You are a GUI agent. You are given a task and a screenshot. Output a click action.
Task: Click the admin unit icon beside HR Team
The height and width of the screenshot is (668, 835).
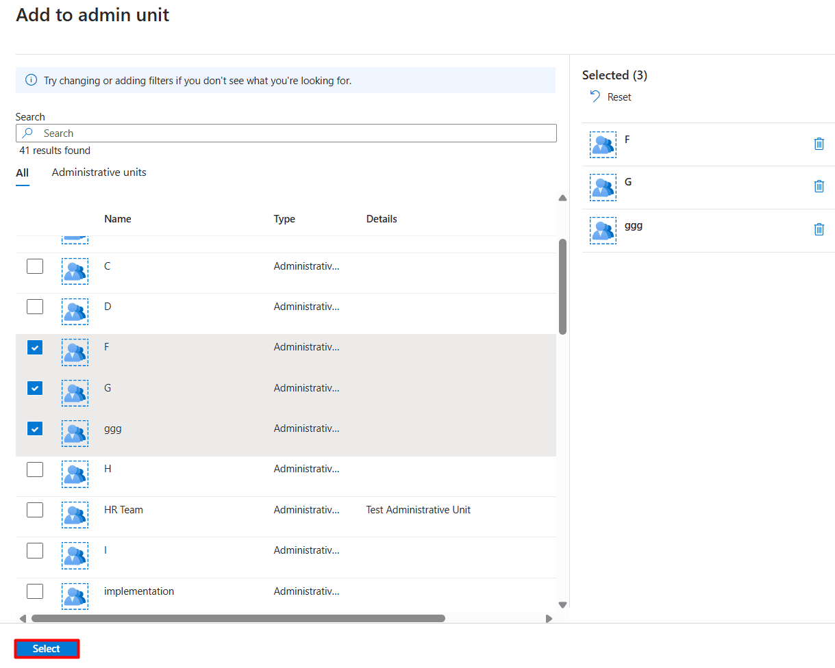[x=75, y=515]
